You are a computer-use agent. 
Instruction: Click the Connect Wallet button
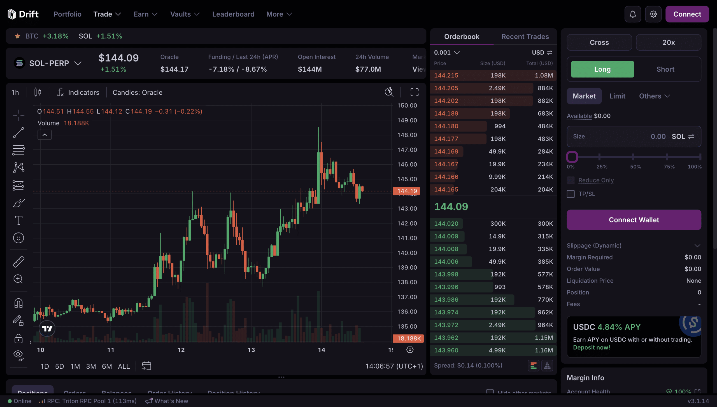coord(634,220)
